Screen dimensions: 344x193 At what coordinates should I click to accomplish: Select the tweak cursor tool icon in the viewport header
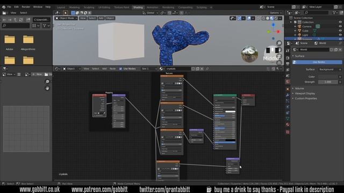[66, 13]
